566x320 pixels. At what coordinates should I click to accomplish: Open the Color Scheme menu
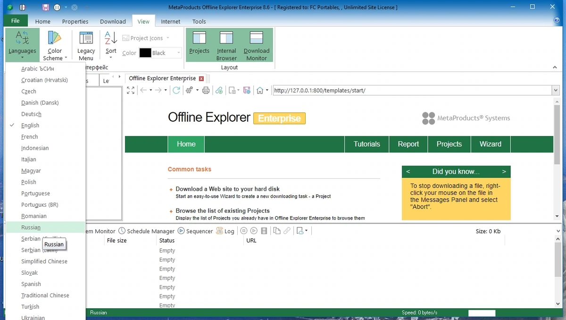[x=55, y=45]
